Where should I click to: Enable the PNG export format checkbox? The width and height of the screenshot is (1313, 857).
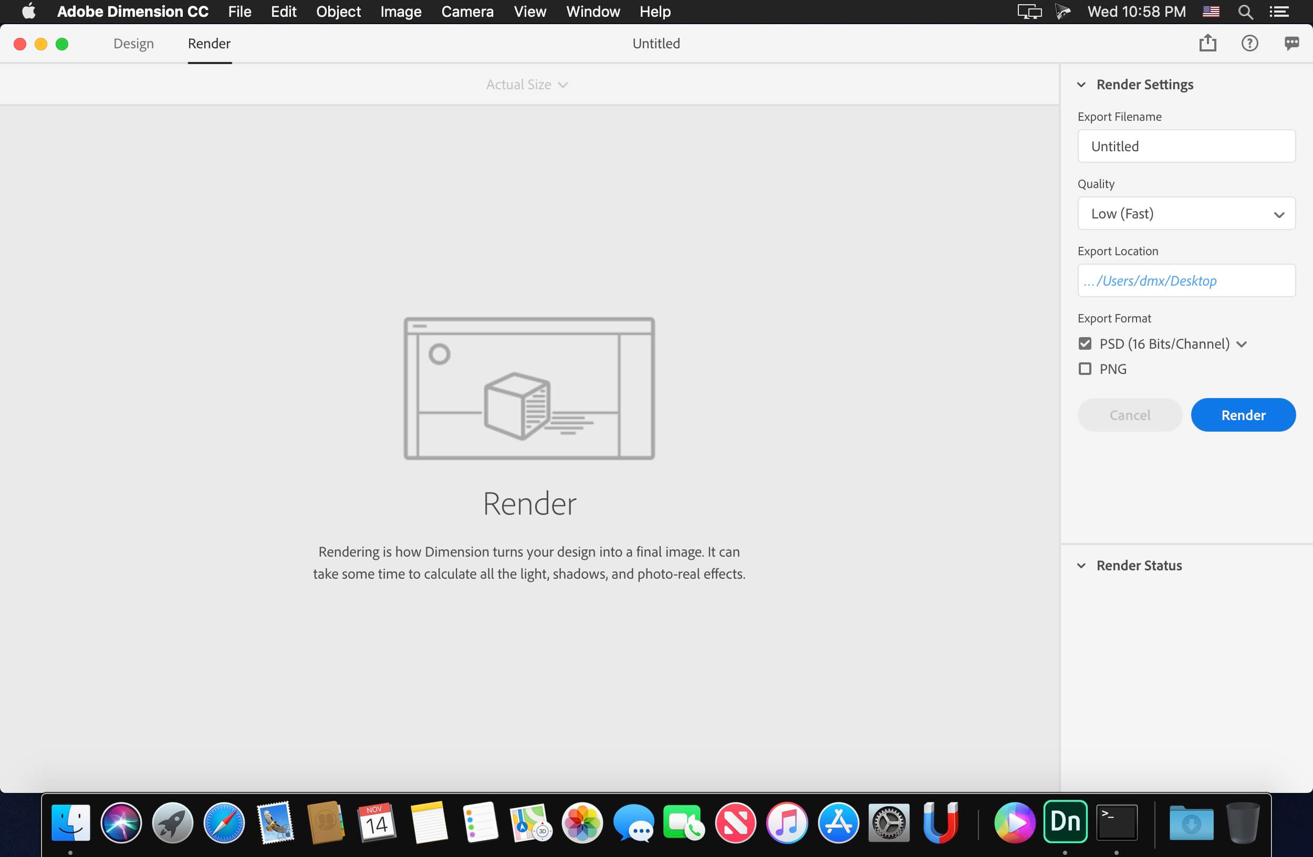point(1085,368)
